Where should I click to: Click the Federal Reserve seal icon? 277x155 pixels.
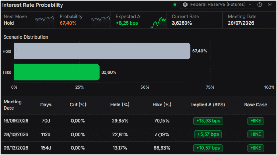185,5
